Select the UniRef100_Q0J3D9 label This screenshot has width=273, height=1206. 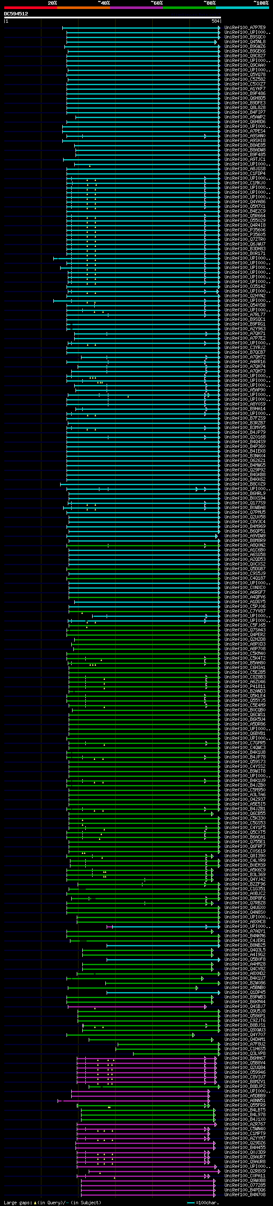click(x=245, y=1152)
